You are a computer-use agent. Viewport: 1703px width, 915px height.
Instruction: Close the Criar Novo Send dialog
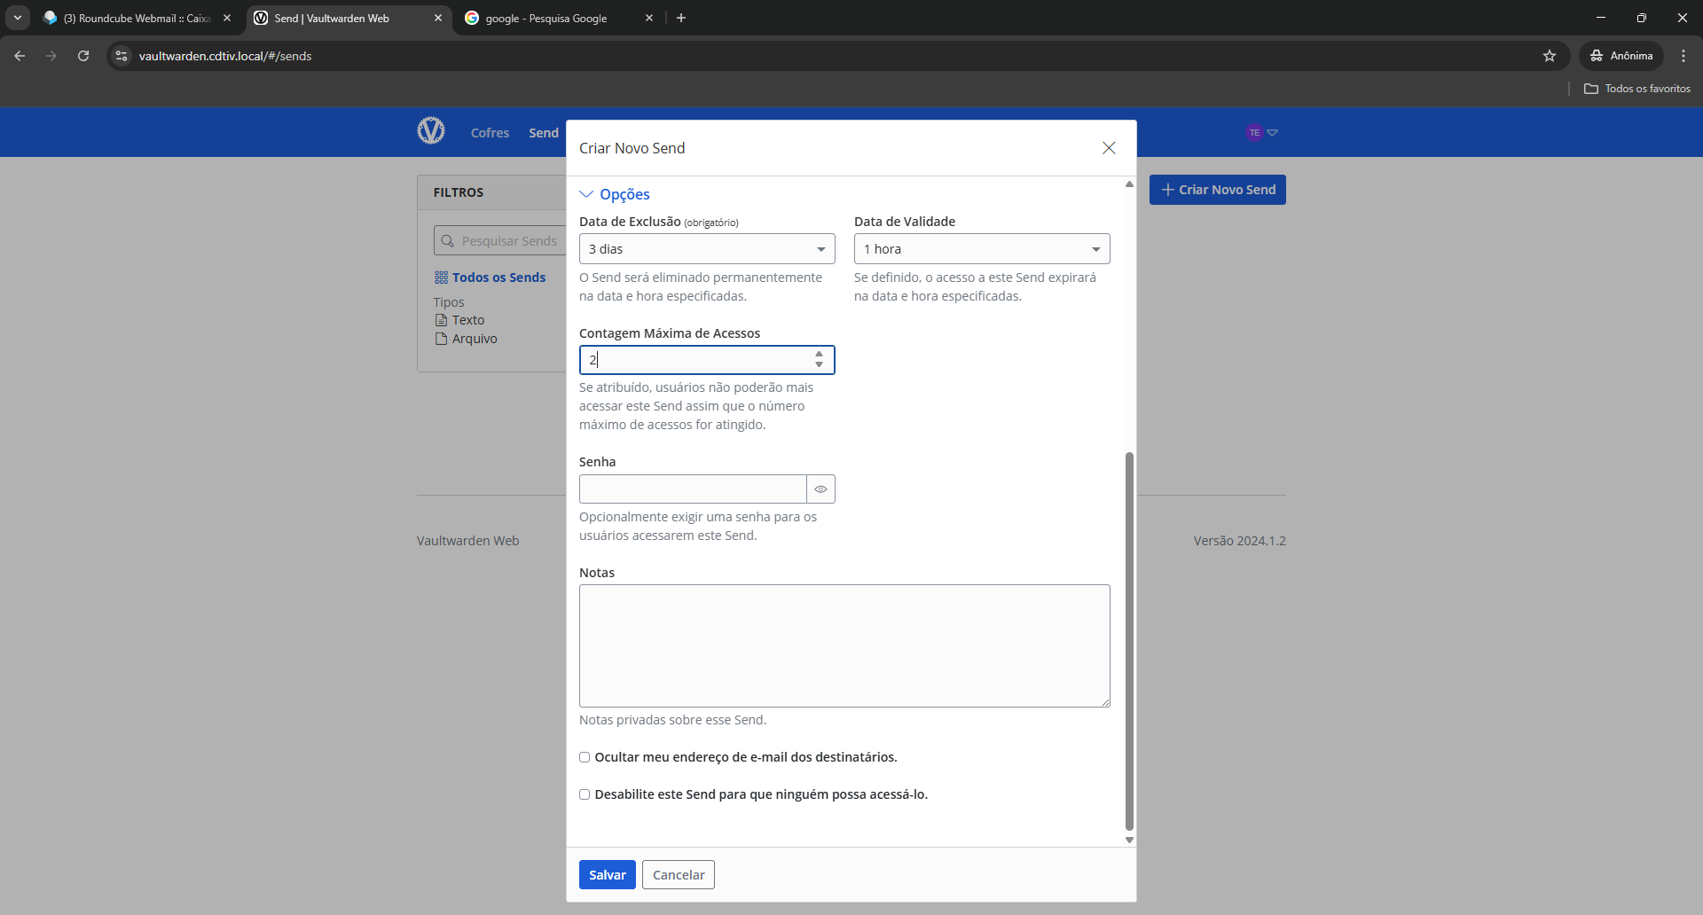point(1109,148)
